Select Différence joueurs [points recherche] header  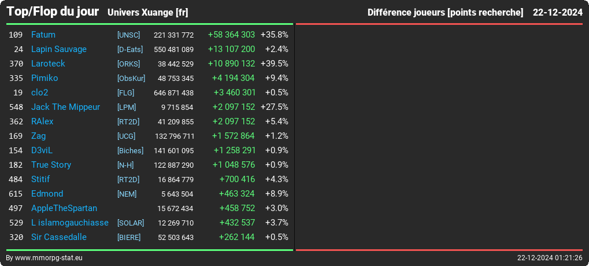(445, 13)
